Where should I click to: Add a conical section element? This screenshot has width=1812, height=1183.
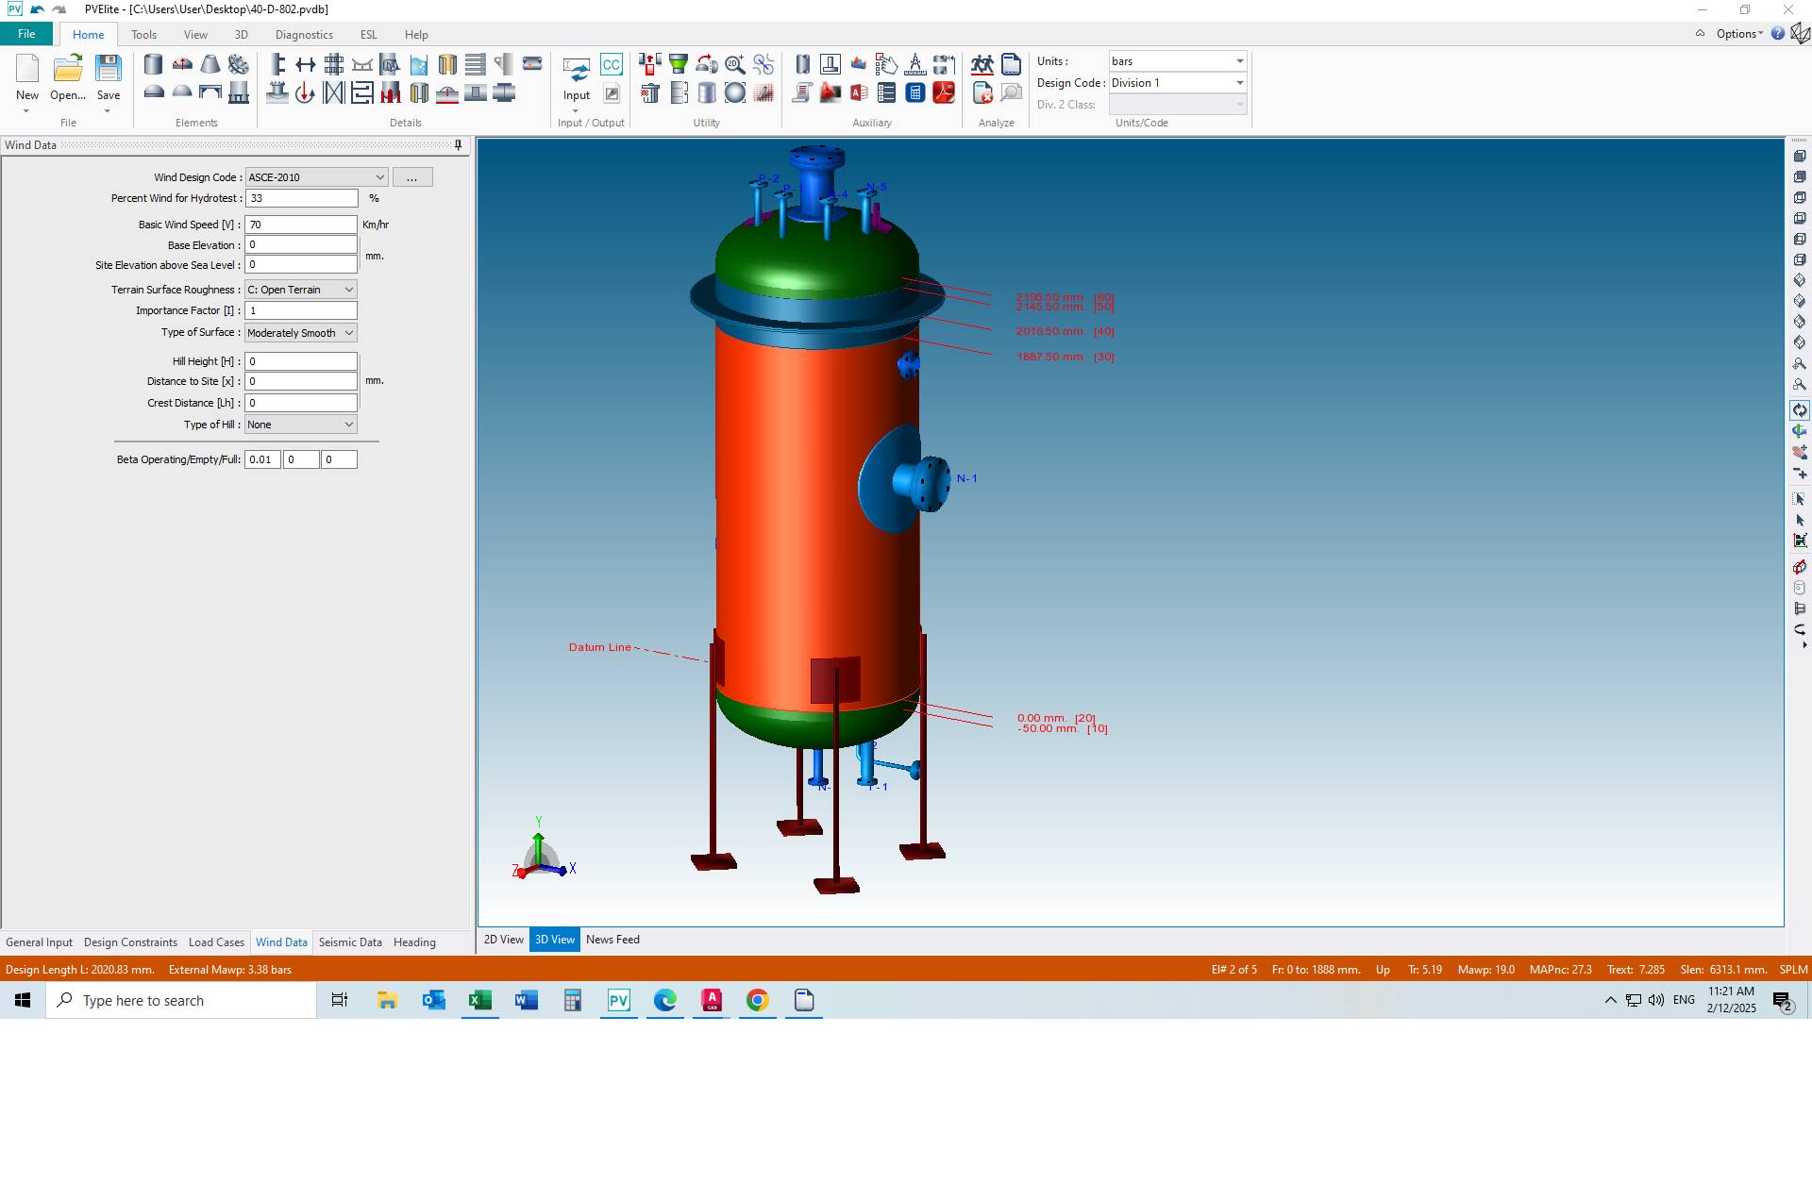210,64
